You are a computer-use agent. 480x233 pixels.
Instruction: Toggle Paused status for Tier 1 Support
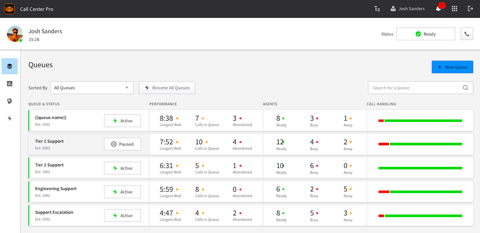[122, 144]
